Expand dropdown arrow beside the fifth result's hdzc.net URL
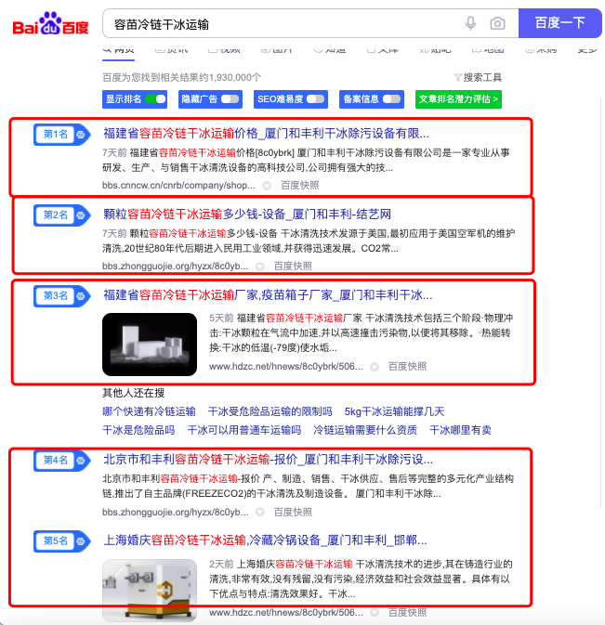Viewport: 605px width, 625px height. [375, 613]
